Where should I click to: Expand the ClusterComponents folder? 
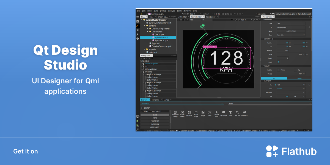coord(147,29)
